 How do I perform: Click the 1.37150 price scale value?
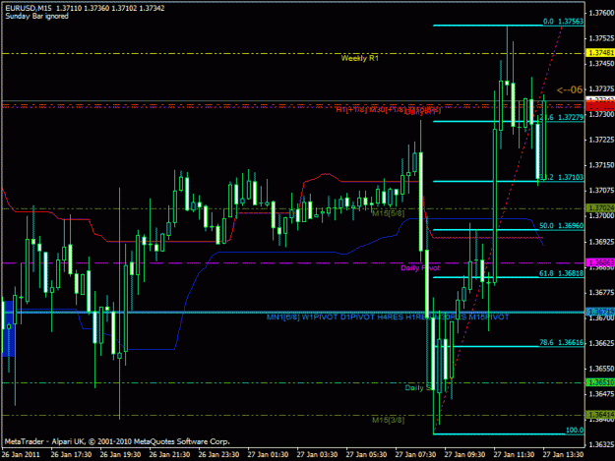tap(601, 165)
